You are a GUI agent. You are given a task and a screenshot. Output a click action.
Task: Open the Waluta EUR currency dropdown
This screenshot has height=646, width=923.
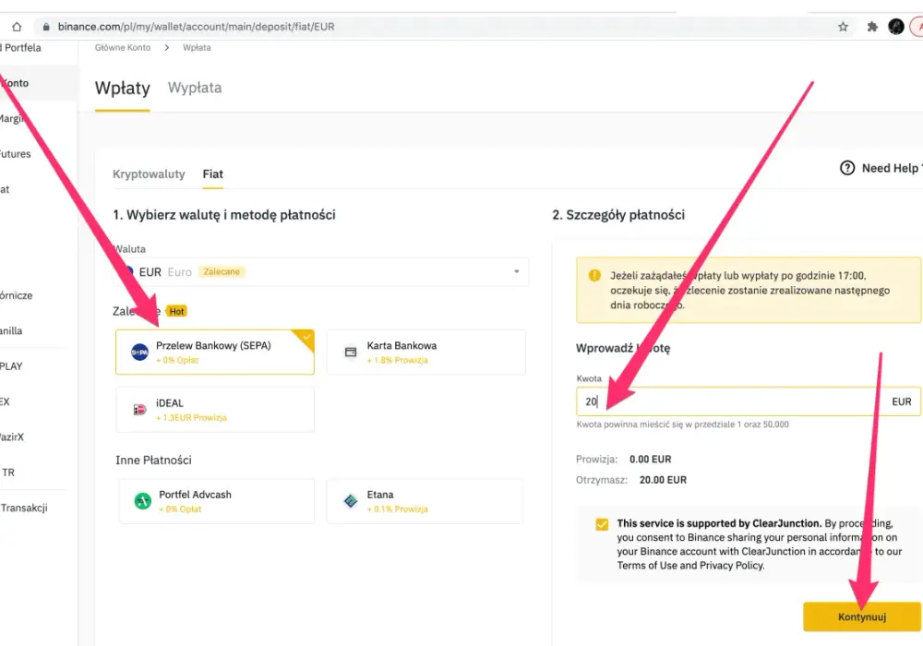[x=321, y=272]
